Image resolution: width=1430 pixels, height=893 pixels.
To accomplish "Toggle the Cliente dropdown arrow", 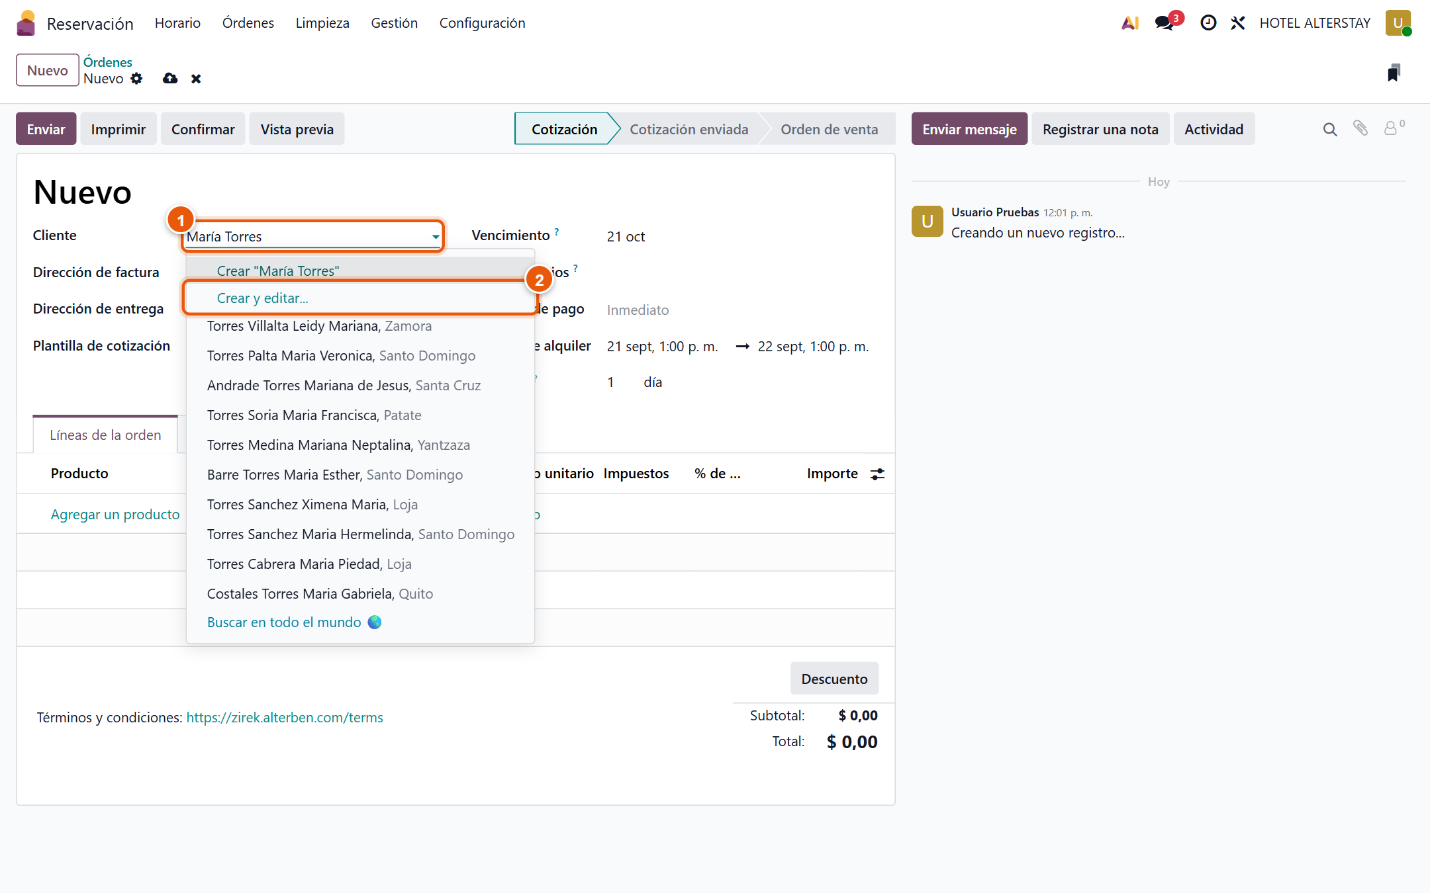I will click(436, 237).
